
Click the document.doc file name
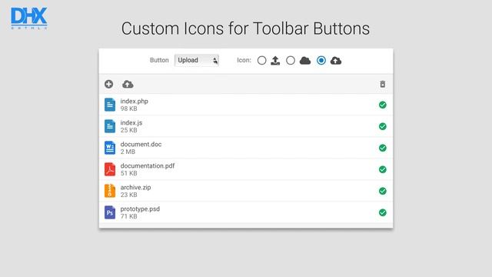tap(141, 144)
